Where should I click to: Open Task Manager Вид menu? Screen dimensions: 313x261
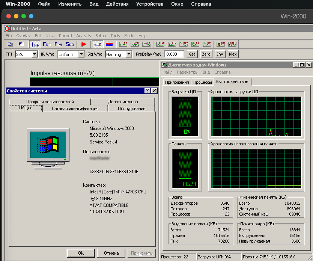(x=206, y=72)
